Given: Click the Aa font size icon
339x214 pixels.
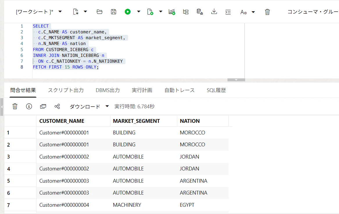Looking at the screenshot, I should pos(243,12).
